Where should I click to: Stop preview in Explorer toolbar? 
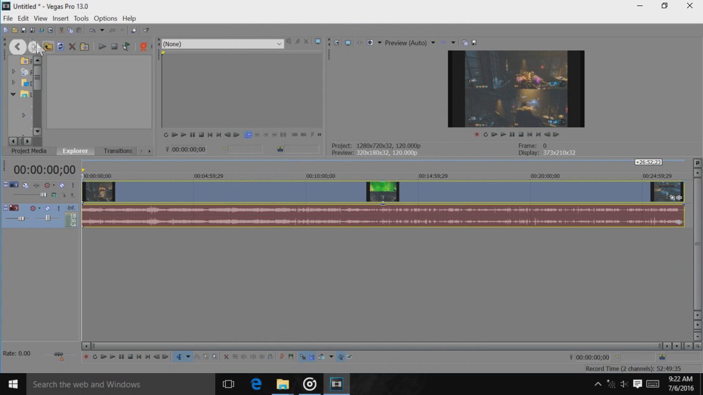(x=114, y=47)
